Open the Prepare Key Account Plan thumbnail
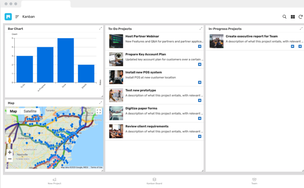304x188 pixels. pos(116,59)
